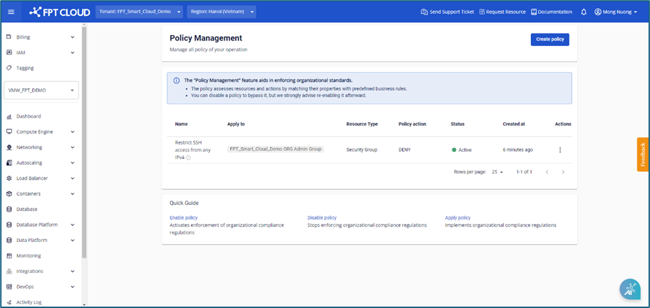Click the Create policy button
This screenshot has height=308, width=650.
549,39
